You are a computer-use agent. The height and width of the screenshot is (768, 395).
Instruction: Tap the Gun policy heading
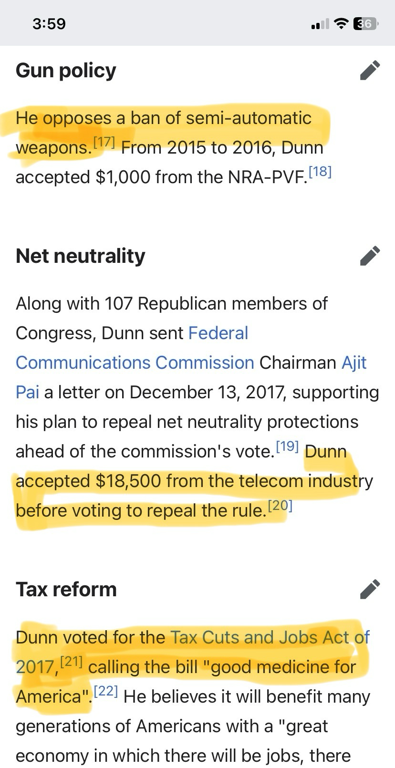[66, 71]
